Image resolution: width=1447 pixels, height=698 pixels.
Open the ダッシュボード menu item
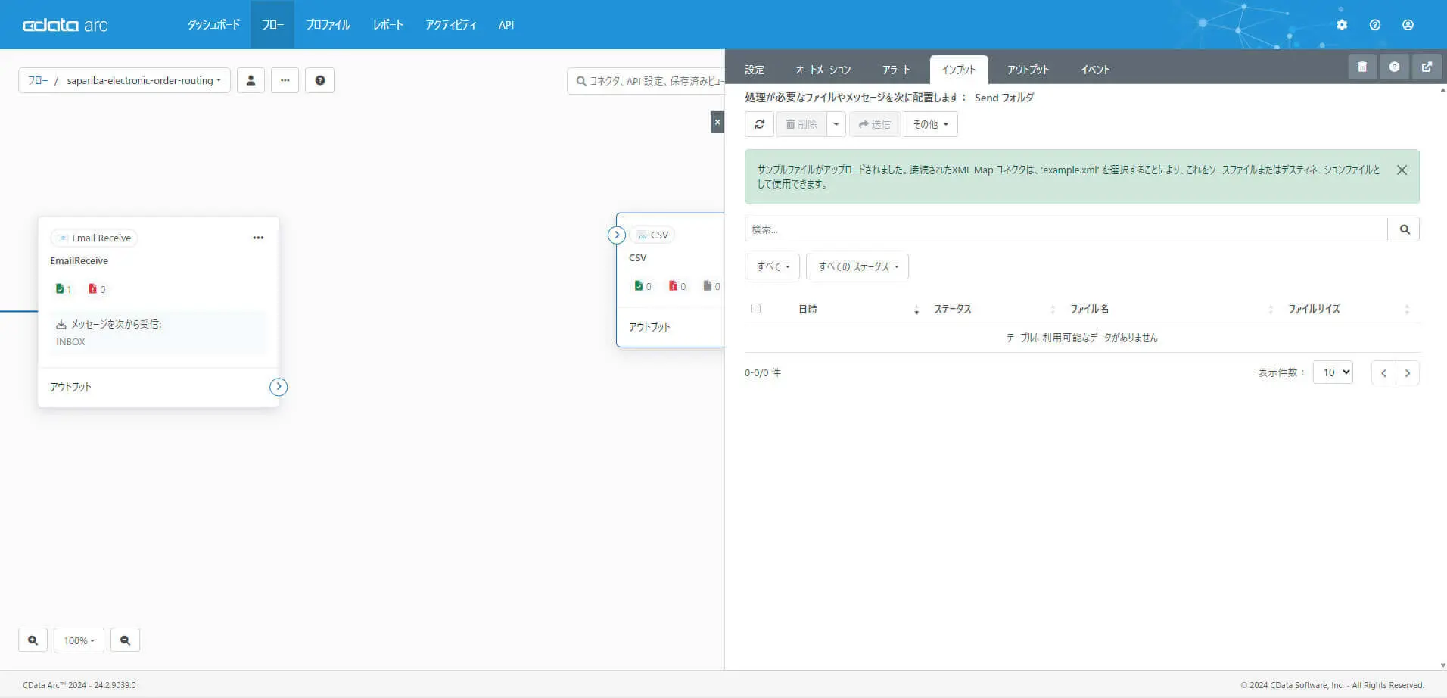[x=213, y=25]
